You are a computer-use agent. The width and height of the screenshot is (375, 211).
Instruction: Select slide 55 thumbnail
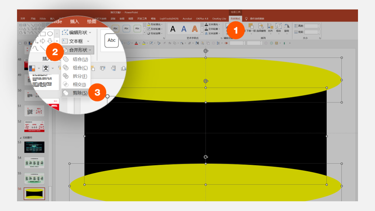tap(34, 178)
